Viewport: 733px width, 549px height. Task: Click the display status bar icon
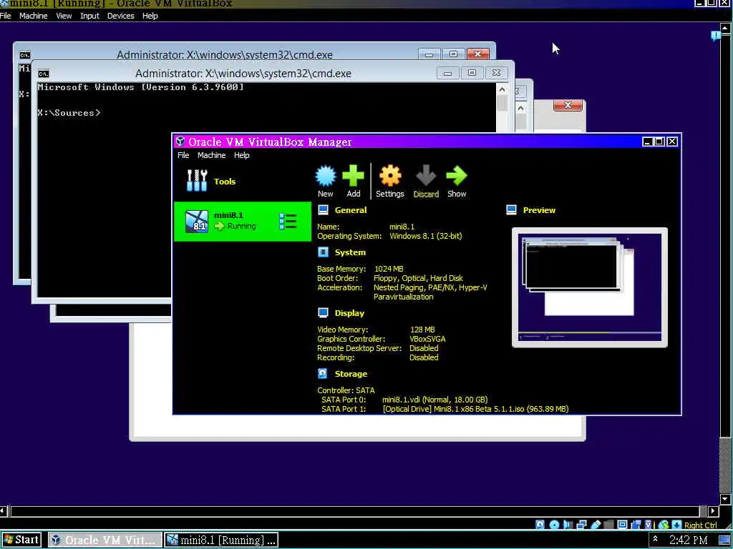point(622,525)
